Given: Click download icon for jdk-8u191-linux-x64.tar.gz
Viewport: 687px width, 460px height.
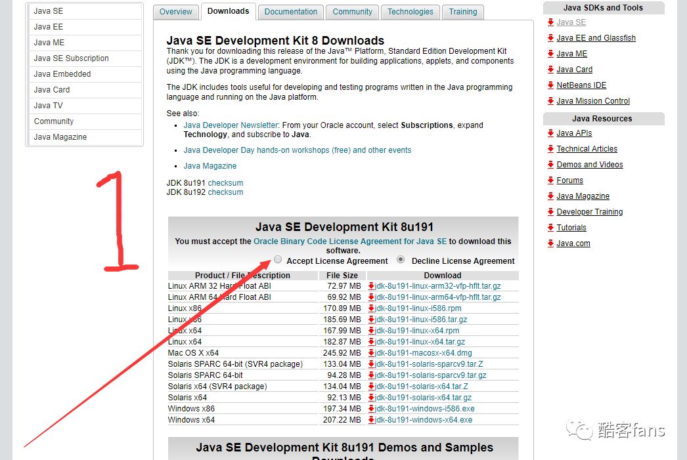Looking at the screenshot, I should pyautogui.click(x=371, y=342).
